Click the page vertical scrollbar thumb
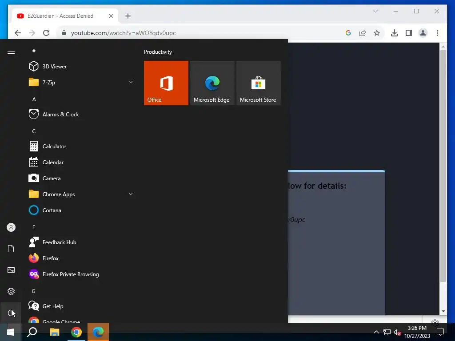This screenshot has height=341, width=455. (x=443, y=166)
